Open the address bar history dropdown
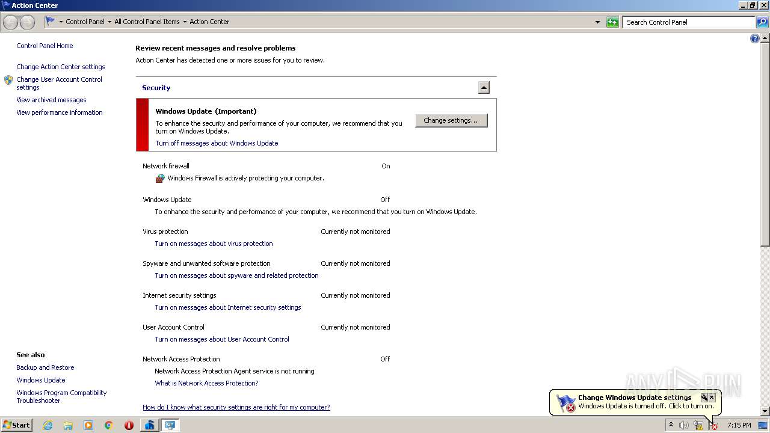The width and height of the screenshot is (770, 433). click(597, 22)
